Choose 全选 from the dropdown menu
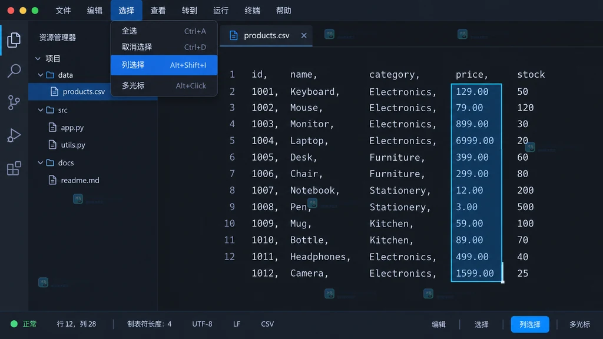This screenshot has height=339, width=603. click(164, 31)
